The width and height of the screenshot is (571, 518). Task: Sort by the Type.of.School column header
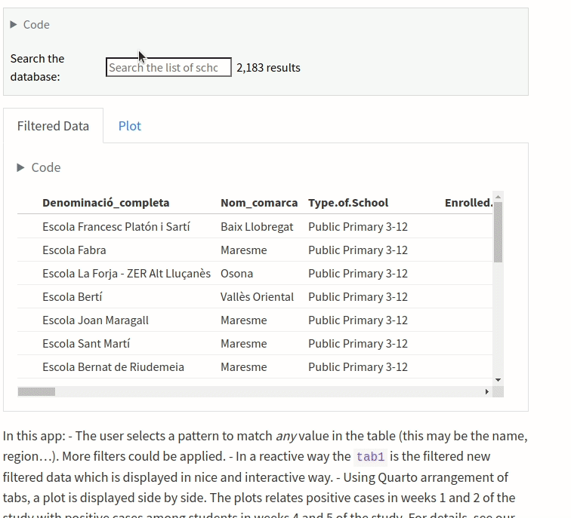pos(347,203)
